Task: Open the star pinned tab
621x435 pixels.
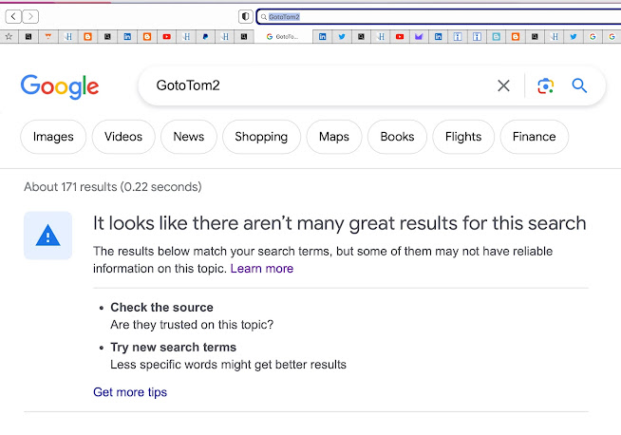Action: coord(9,37)
